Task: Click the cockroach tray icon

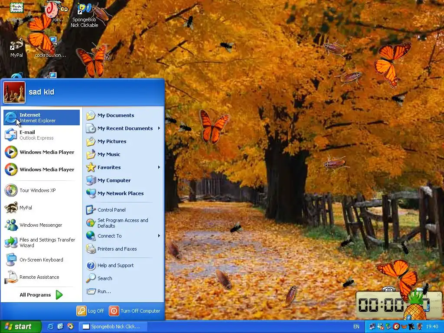Action: (x=419, y=326)
